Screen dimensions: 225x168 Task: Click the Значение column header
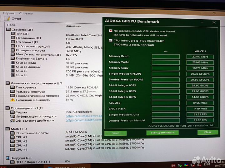coord(73,26)
